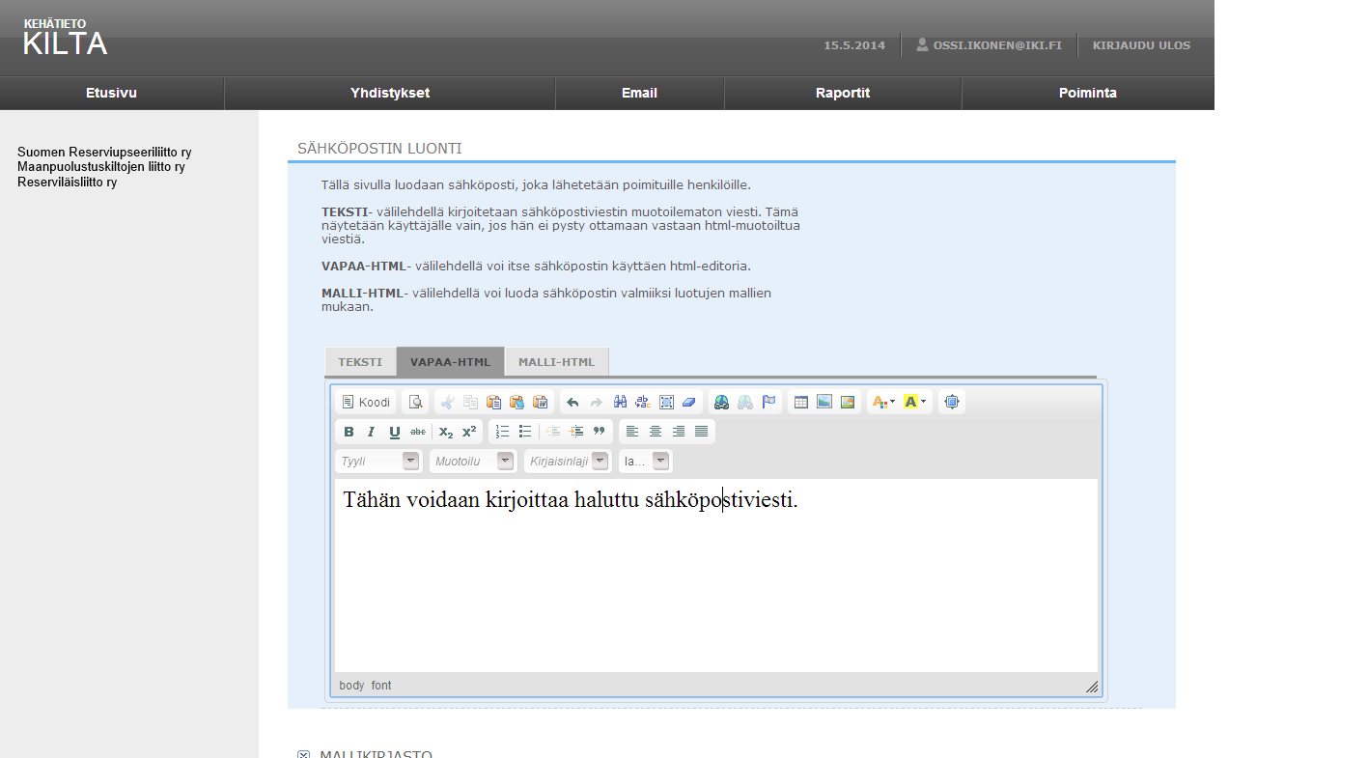The width and height of the screenshot is (1368, 758).
Task: Open the Yhdistykset menu item
Action: (390, 93)
